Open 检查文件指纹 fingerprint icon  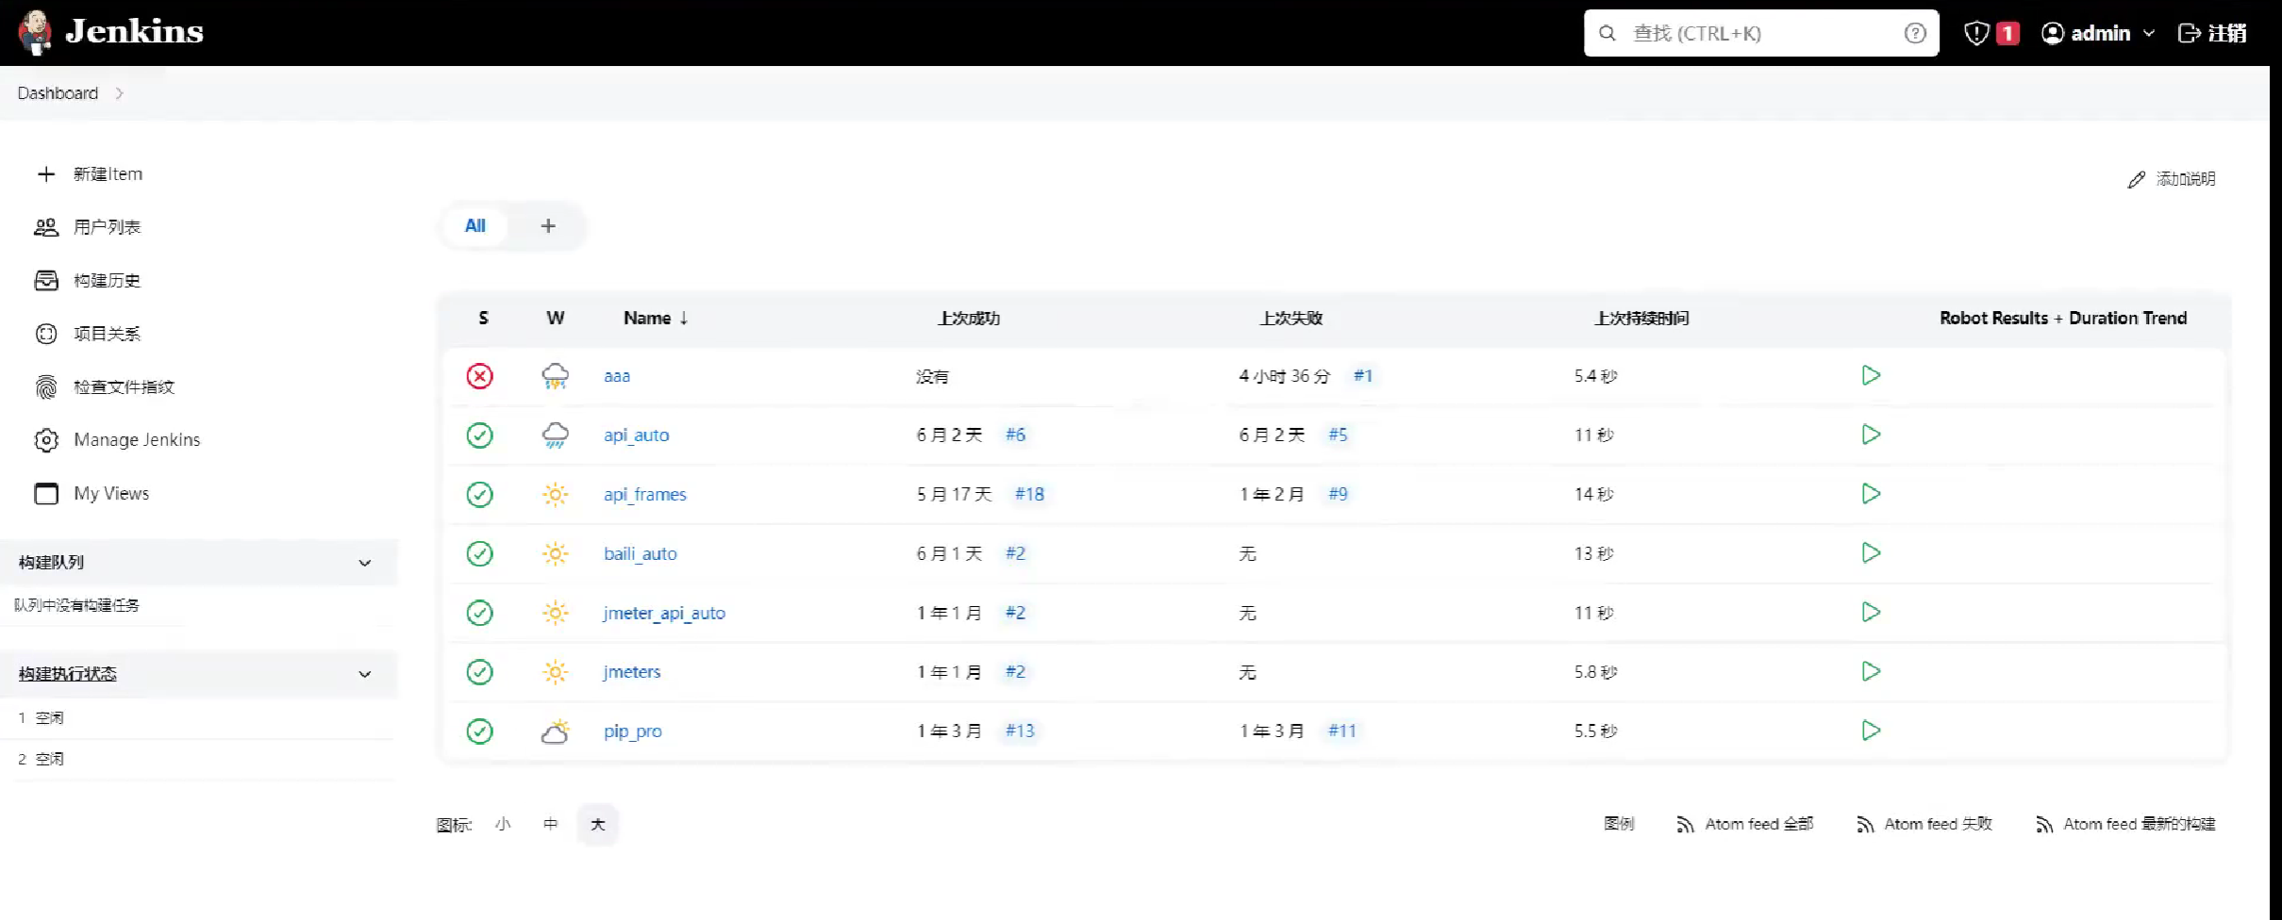(x=46, y=386)
